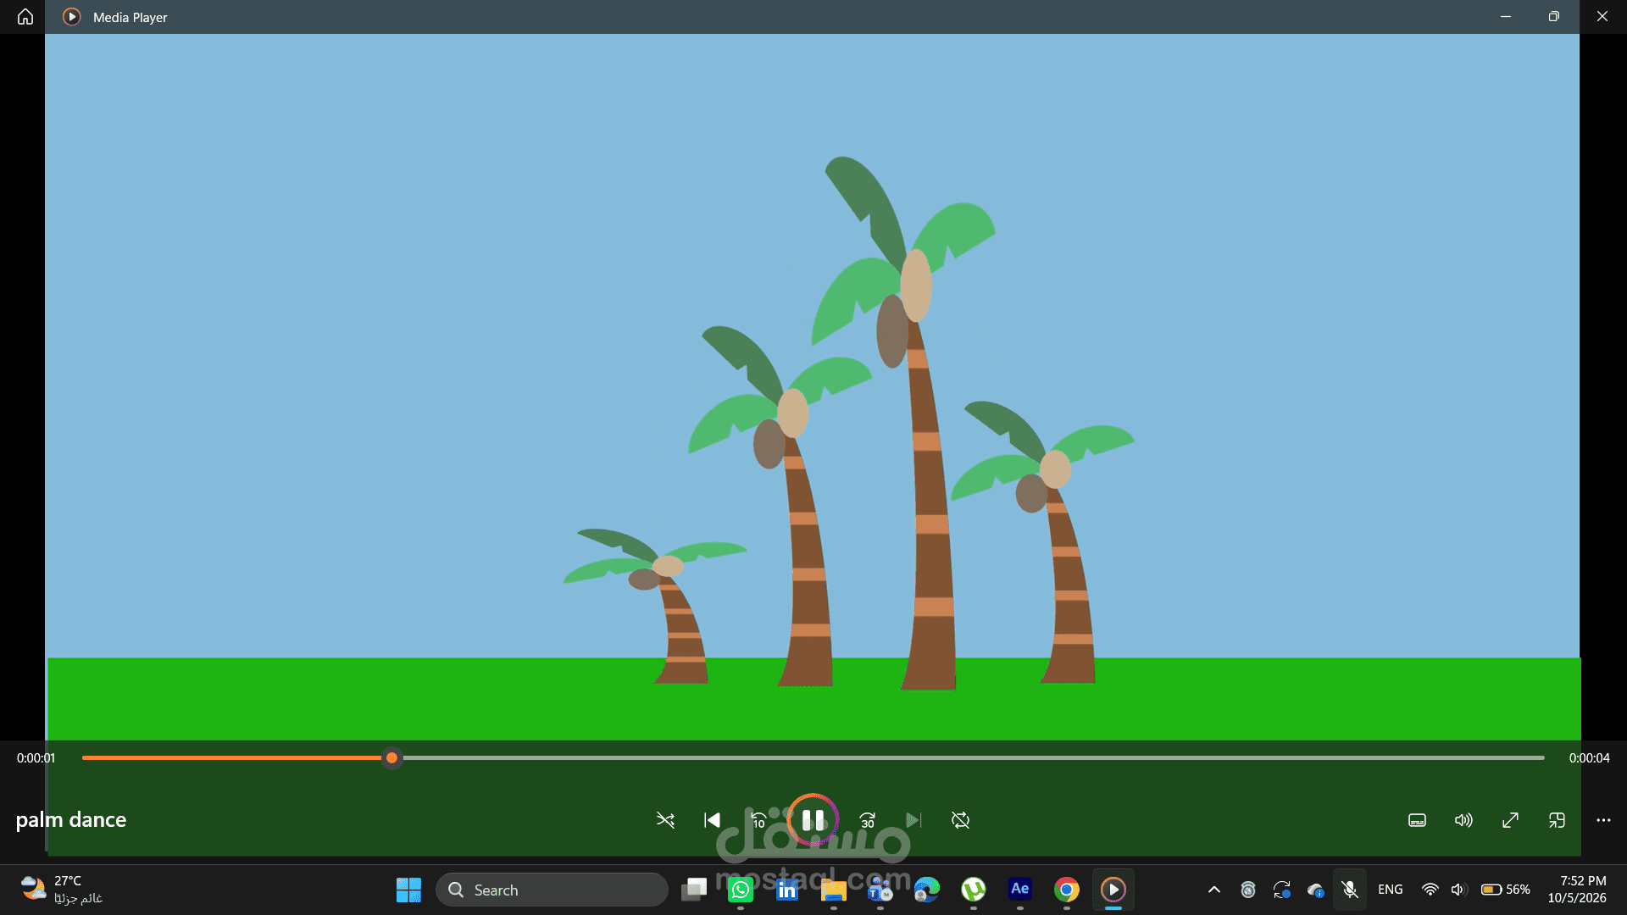Viewport: 1627px width, 915px height.
Task: Click the orange seek bar thumb
Action: 391,757
